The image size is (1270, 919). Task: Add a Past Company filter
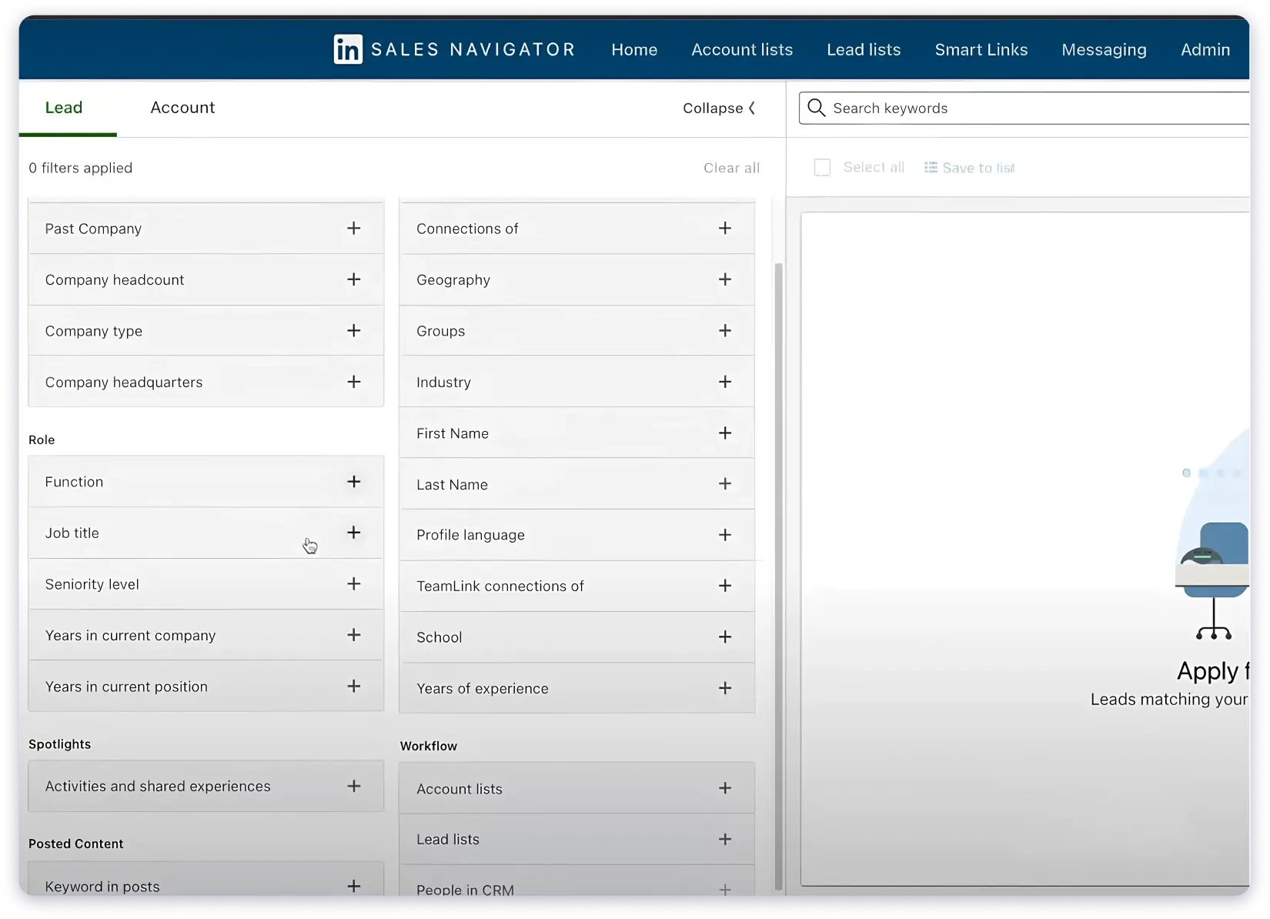(x=353, y=228)
